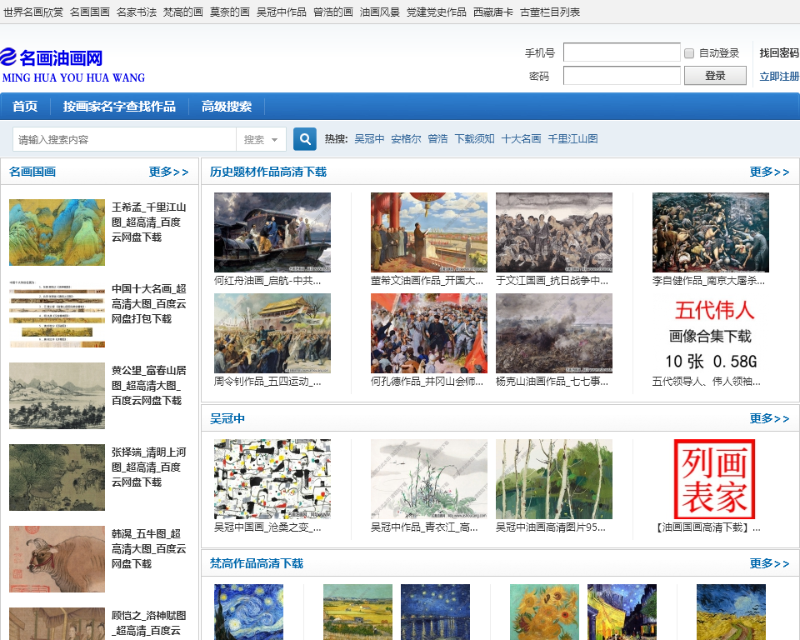Click hot search term 安格尔
Viewport: 800px width, 640px height.
pyautogui.click(x=406, y=139)
